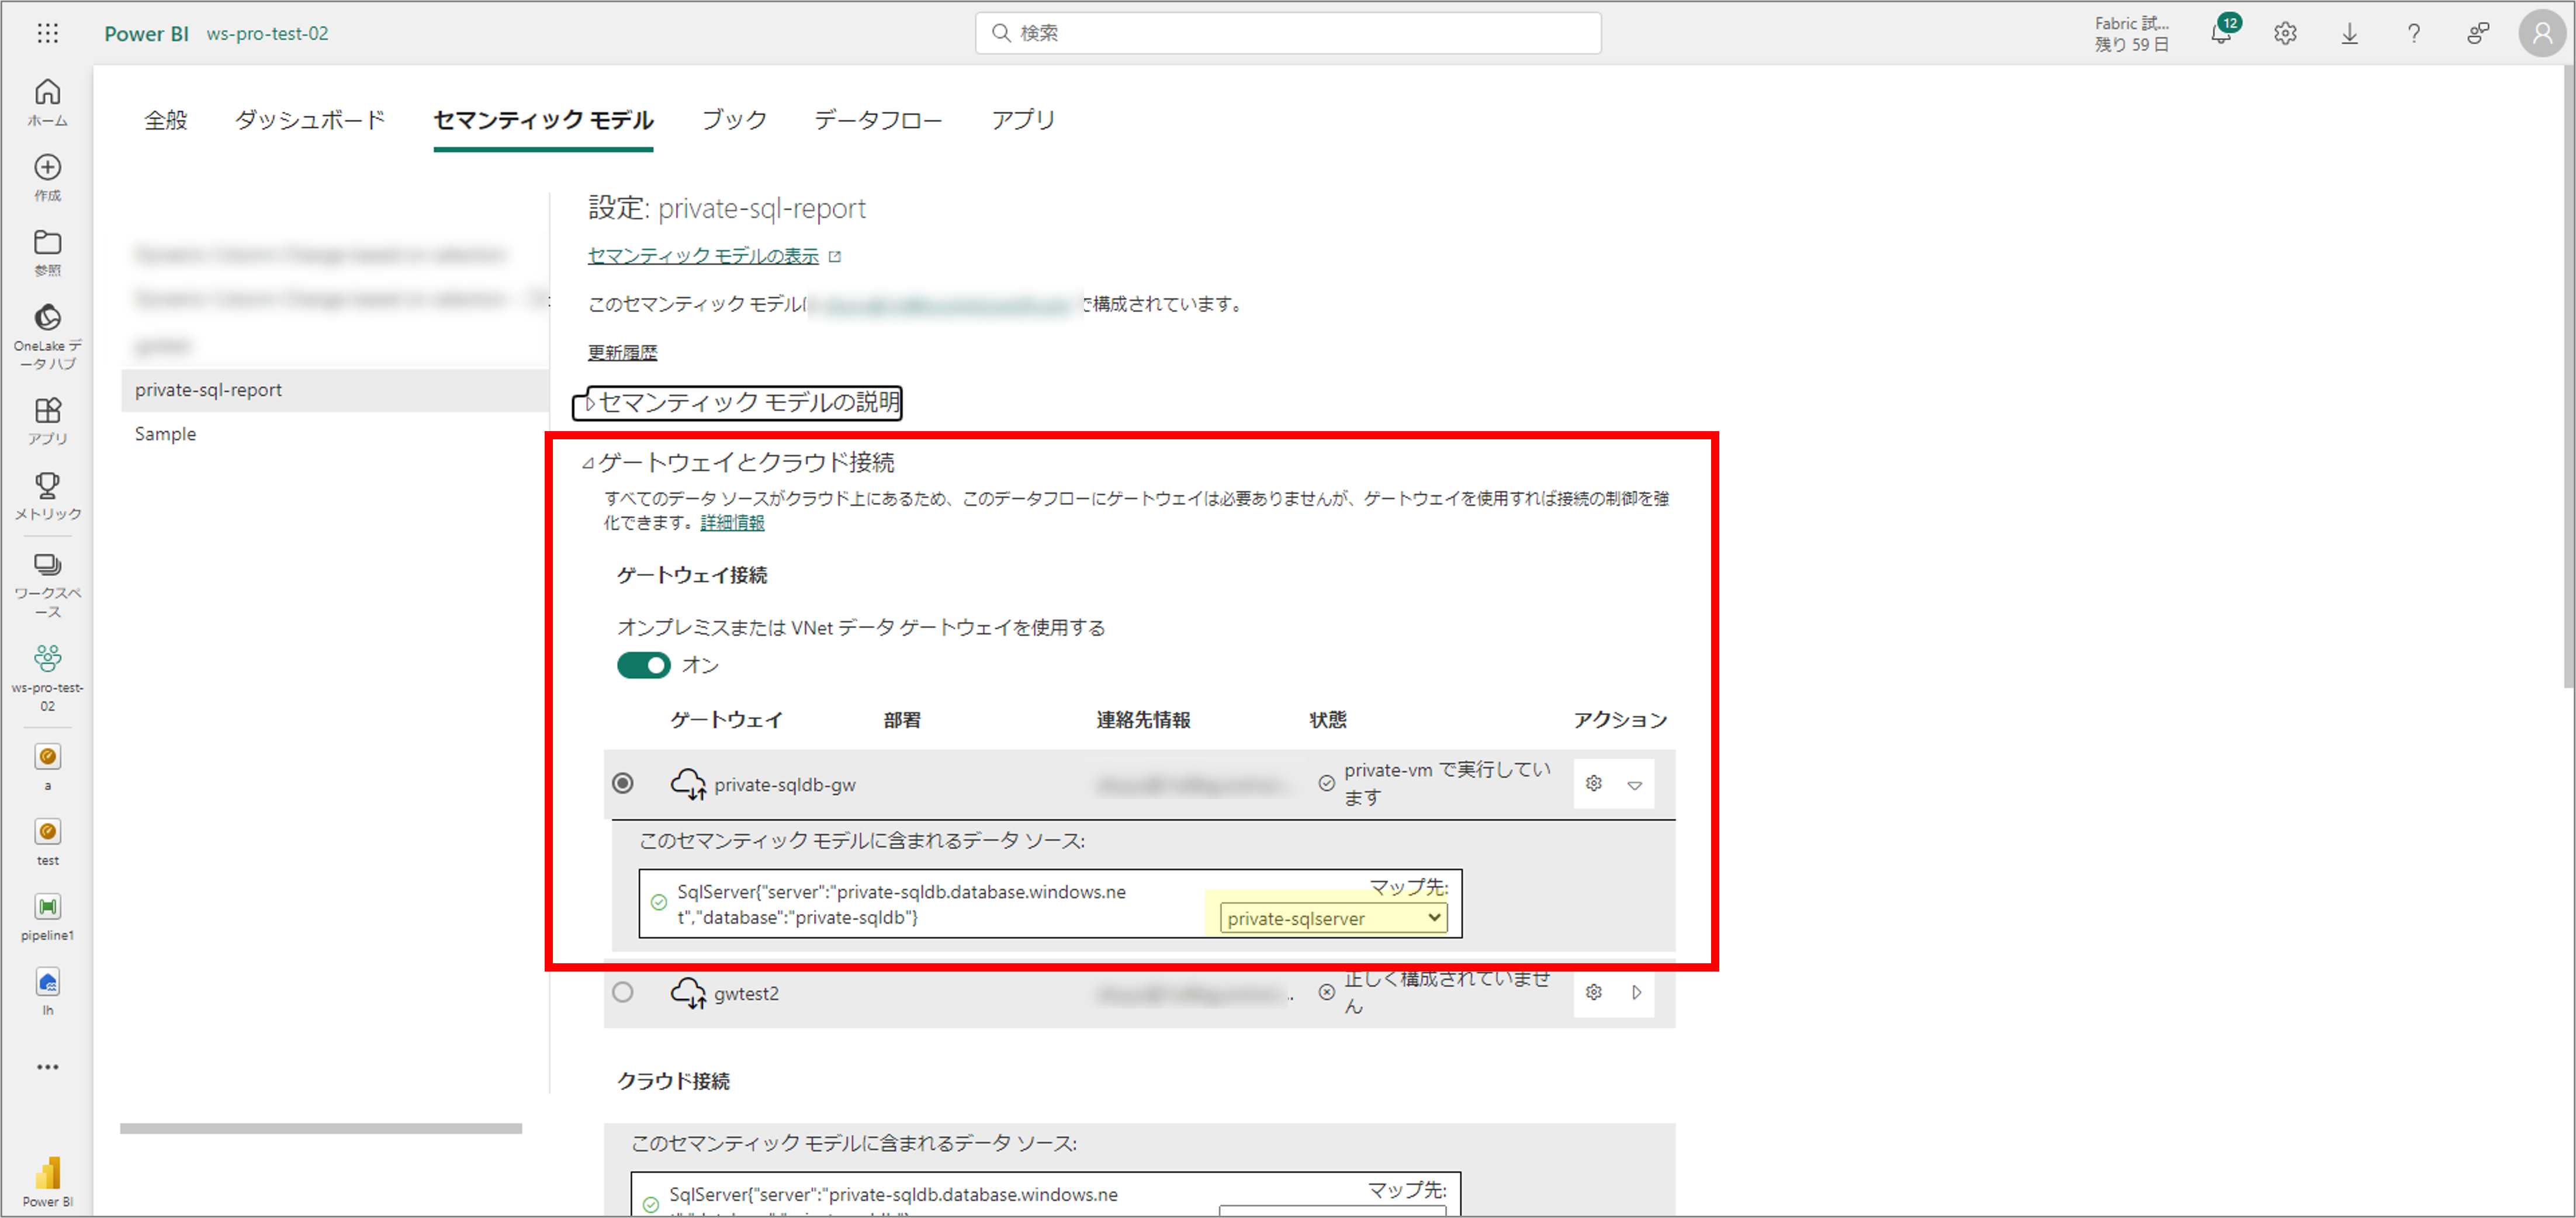2576x1218 pixels.
Task: Open settings gear in top bar
Action: coord(2285,33)
